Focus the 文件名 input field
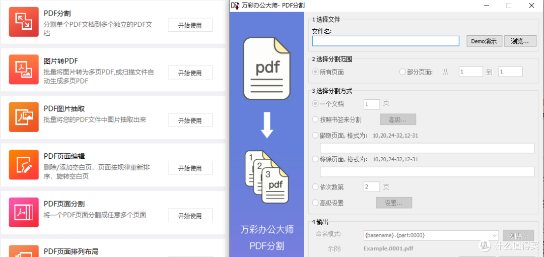 point(385,41)
